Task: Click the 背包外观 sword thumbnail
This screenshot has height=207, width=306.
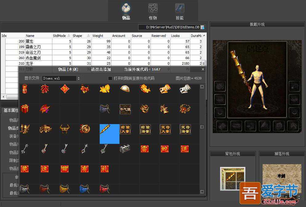Action: [233, 178]
